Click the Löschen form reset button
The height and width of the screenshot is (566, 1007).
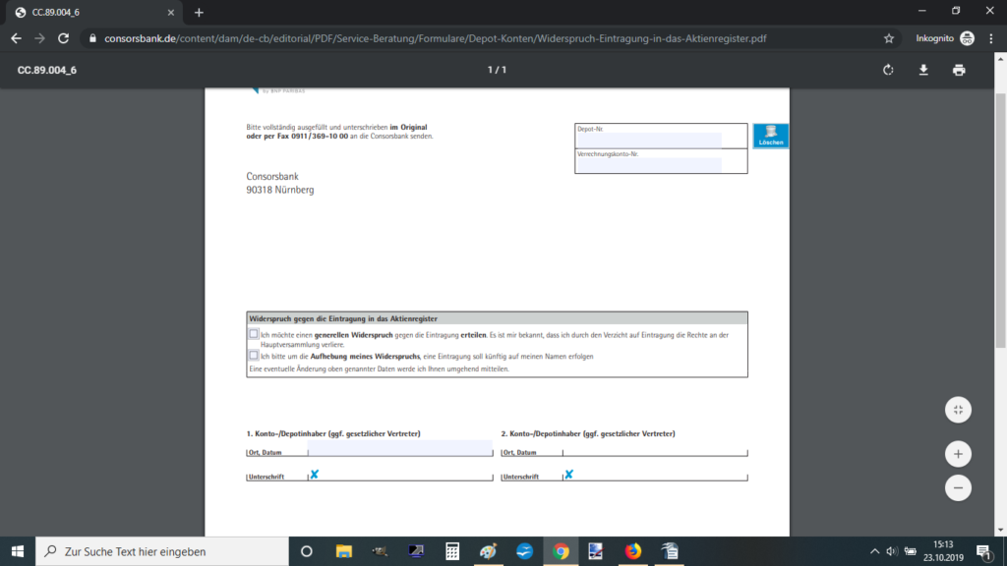click(x=771, y=136)
